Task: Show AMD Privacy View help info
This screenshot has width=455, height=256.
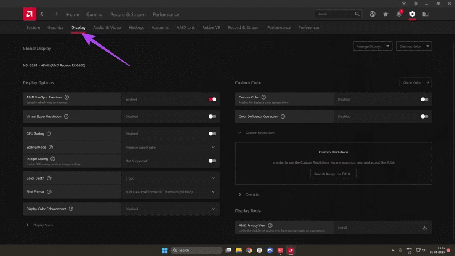Action: pos(270,226)
